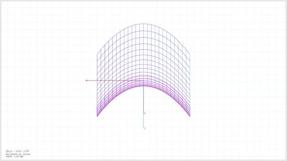Click the "THETA: 3.14 RAD" readout

click(x=15, y=157)
